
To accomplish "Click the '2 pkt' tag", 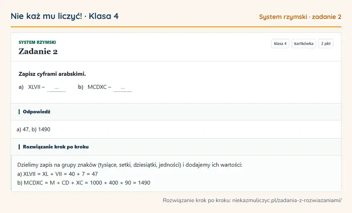I will pyautogui.click(x=326, y=43).
